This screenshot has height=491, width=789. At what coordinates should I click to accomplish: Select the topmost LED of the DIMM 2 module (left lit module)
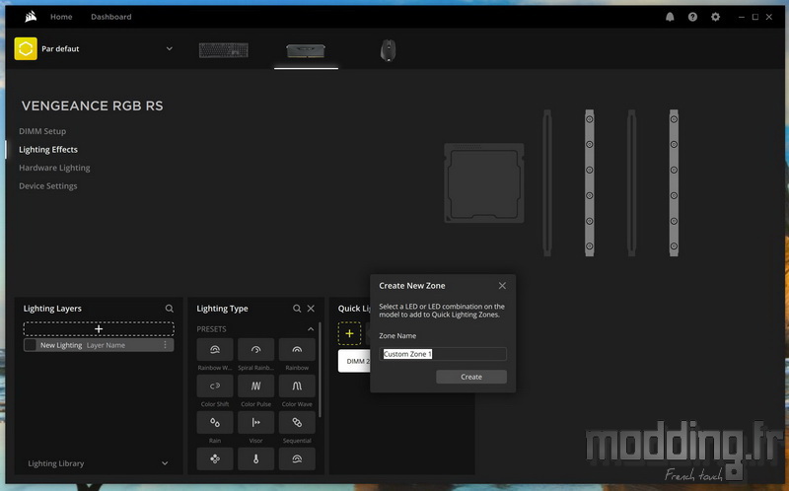coord(589,119)
